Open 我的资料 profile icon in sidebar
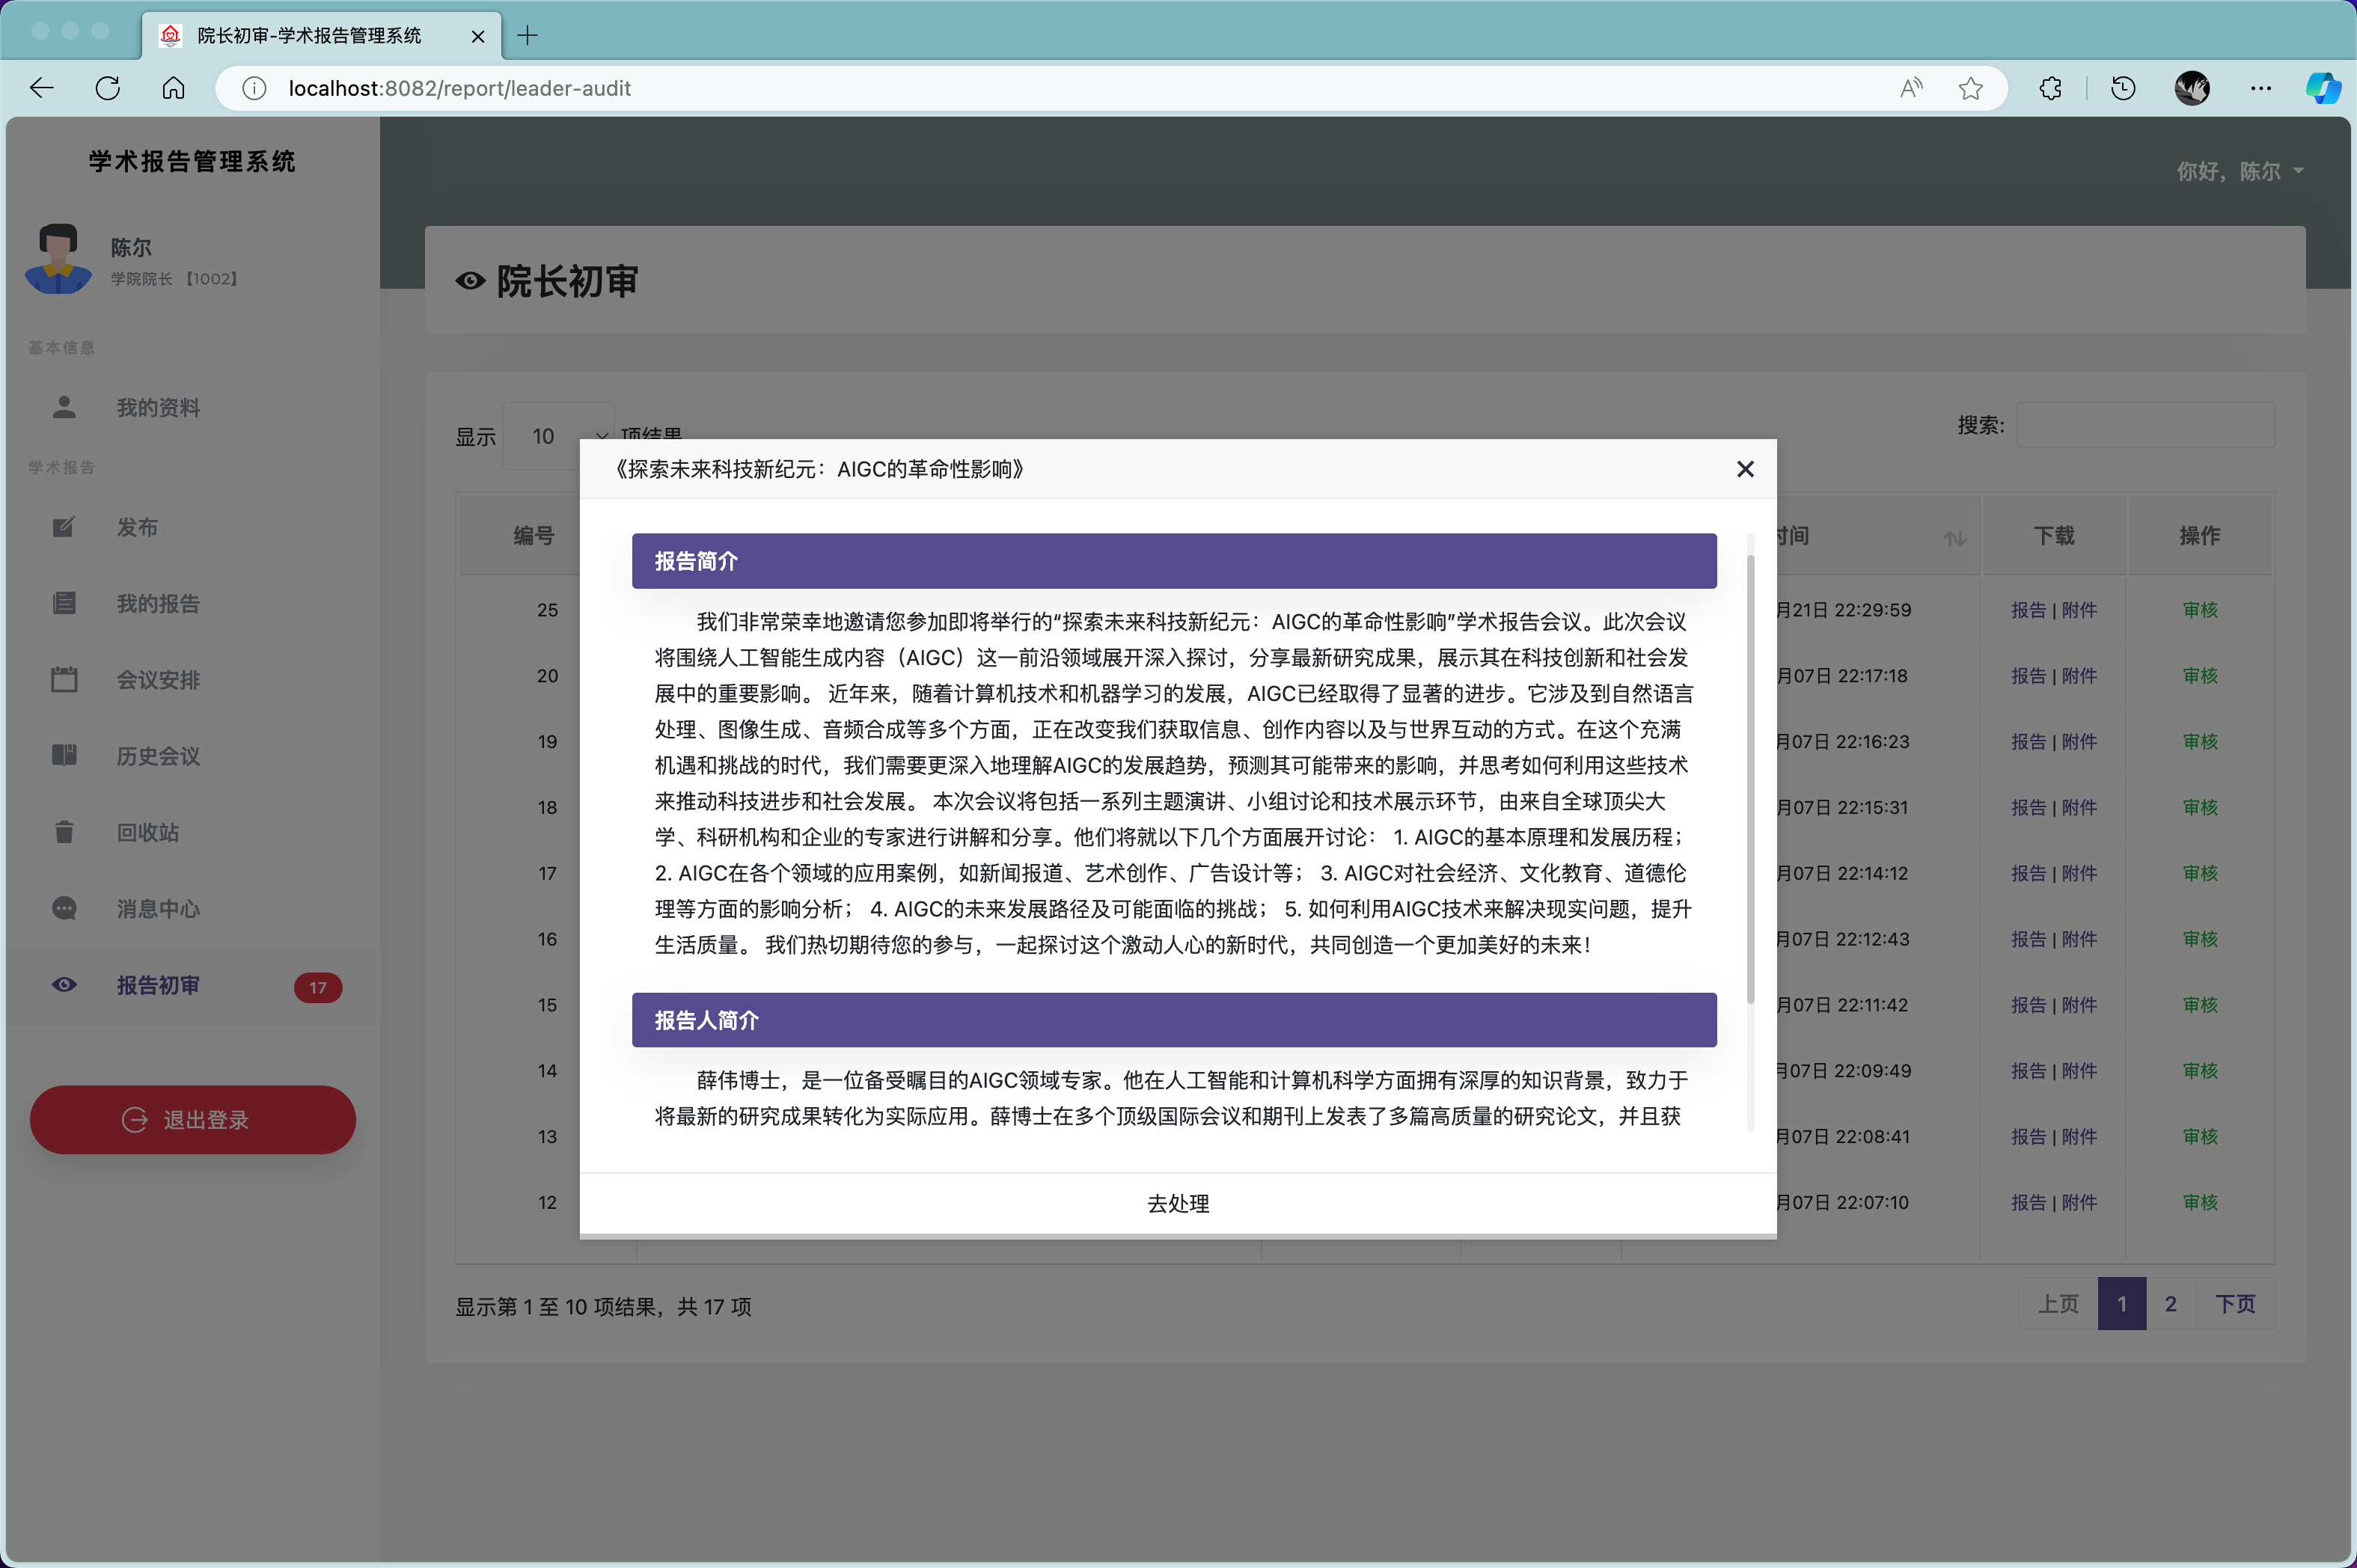2357x1568 pixels. click(x=64, y=407)
